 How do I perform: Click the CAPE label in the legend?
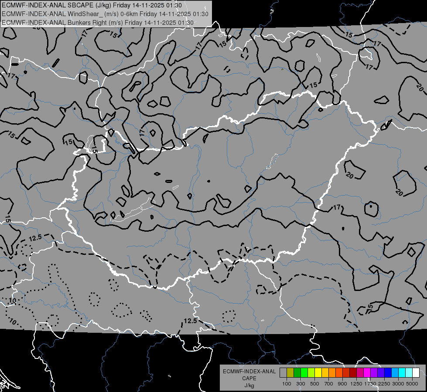pos(249,378)
